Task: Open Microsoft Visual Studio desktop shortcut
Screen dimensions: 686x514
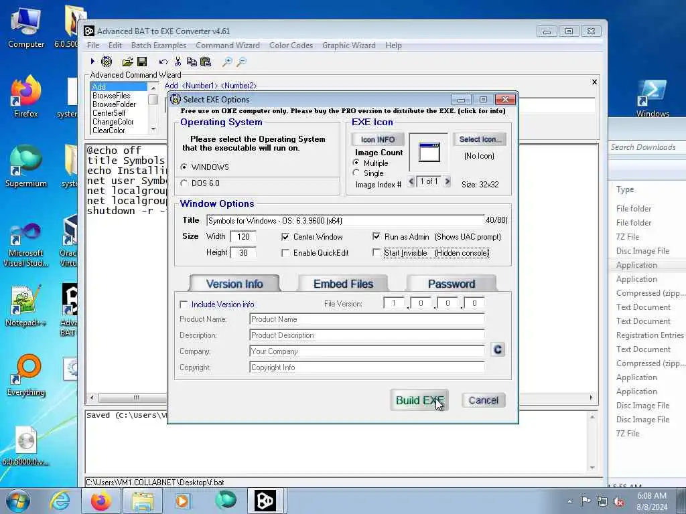Action: point(26,245)
